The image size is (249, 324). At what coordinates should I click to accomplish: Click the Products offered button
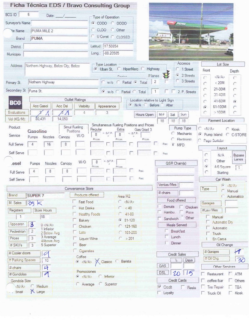pyautogui.click(x=87, y=195)
